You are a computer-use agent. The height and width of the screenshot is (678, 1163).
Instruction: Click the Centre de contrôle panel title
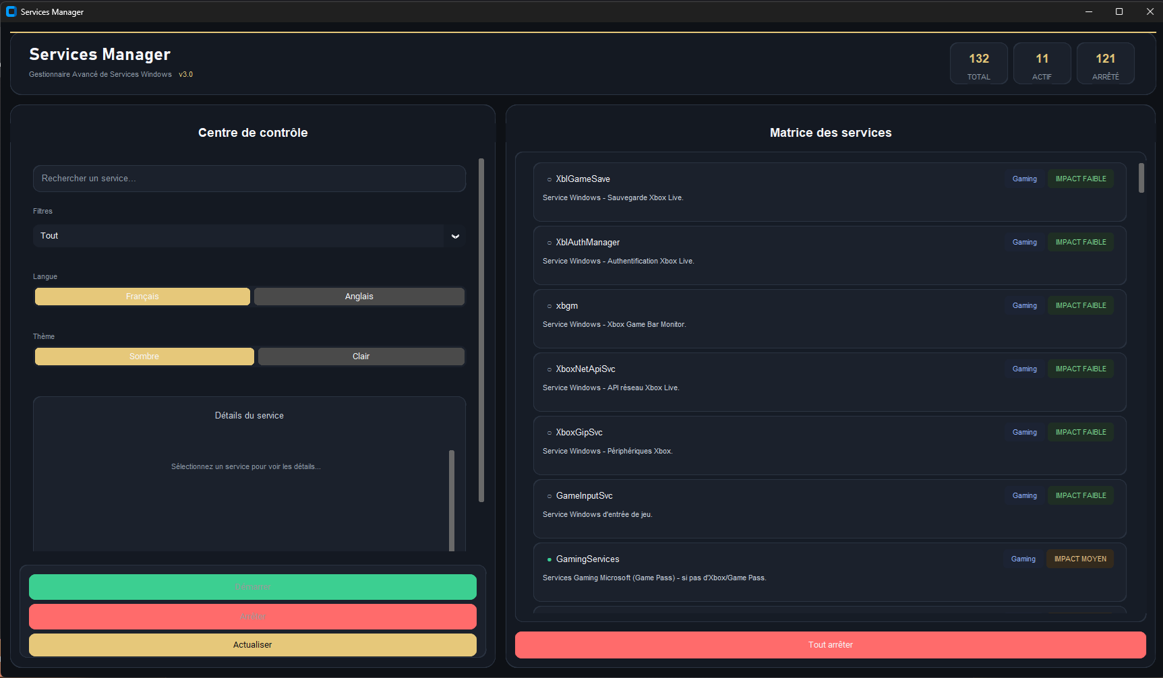pyautogui.click(x=252, y=132)
